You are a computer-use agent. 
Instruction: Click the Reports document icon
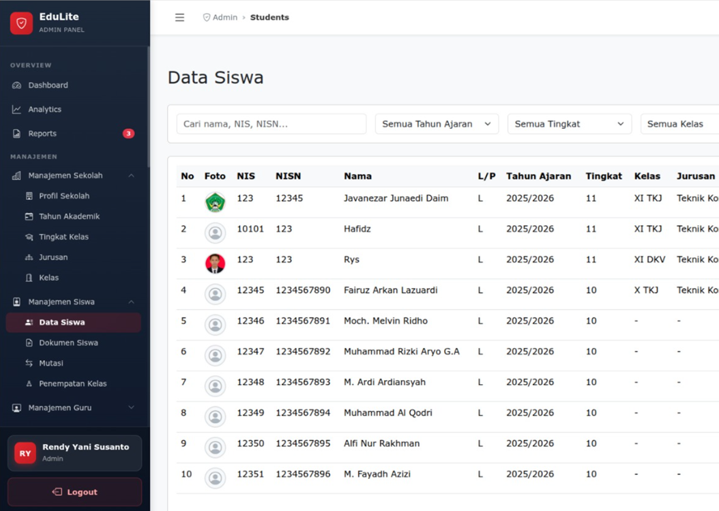click(16, 134)
